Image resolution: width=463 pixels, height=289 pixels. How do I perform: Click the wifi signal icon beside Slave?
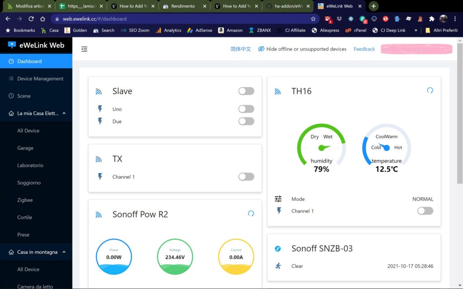pos(99,91)
